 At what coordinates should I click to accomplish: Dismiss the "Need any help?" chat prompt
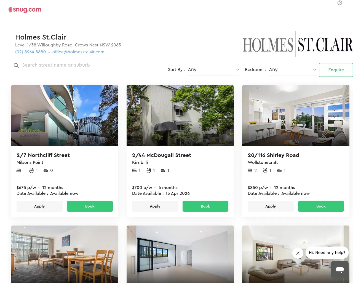298,253
